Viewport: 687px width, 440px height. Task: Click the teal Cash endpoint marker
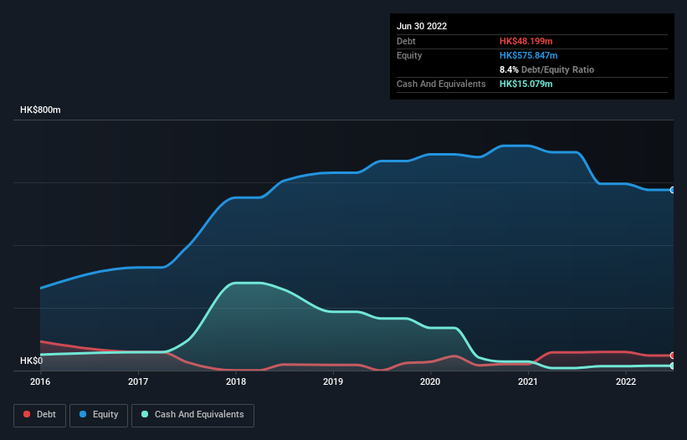click(x=673, y=366)
